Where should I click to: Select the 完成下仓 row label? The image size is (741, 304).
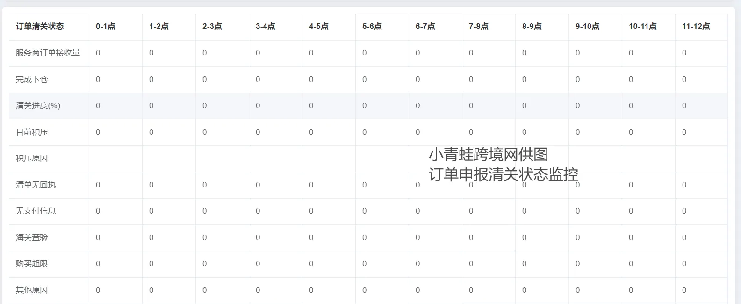pyautogui.click(x=32, y=79)
